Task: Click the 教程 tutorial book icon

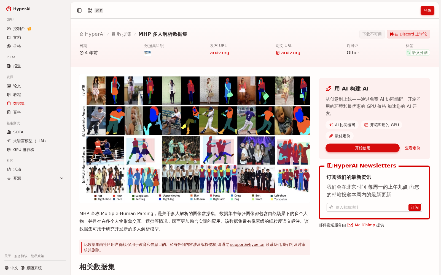Action: [9, 95]
